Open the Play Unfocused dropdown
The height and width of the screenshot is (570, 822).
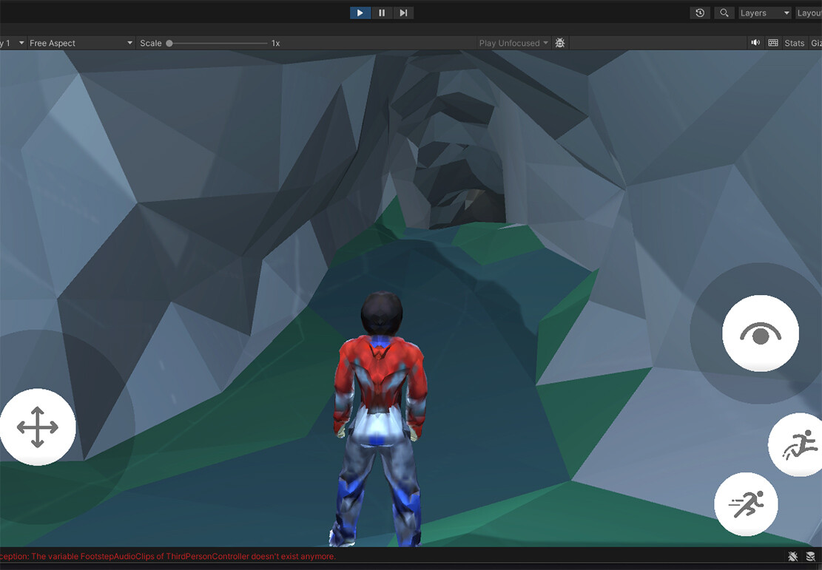click(511, 43)
